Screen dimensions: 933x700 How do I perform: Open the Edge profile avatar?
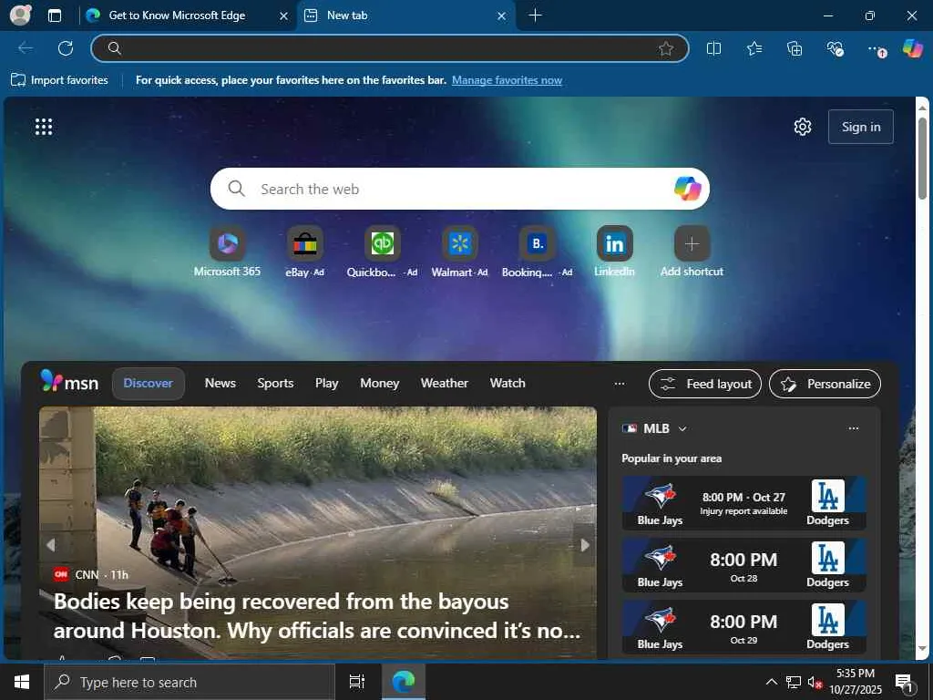[21, 15]
